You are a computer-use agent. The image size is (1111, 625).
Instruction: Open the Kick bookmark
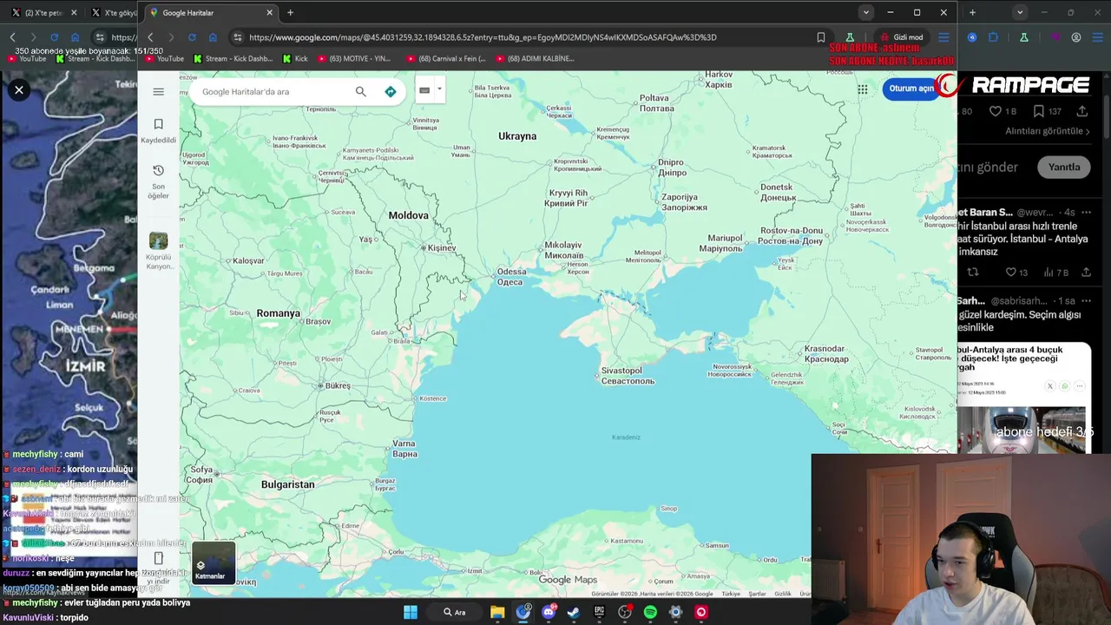coord(295,58)
